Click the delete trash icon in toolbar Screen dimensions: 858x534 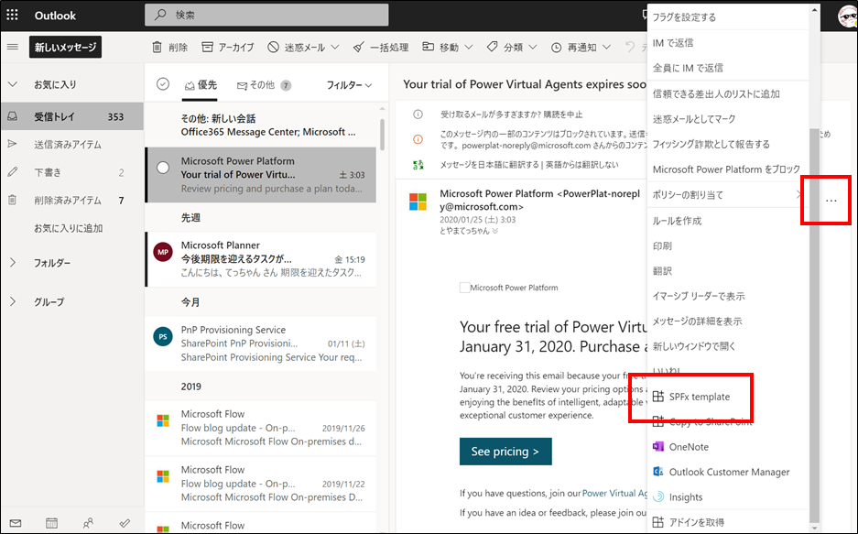[157, 47]
